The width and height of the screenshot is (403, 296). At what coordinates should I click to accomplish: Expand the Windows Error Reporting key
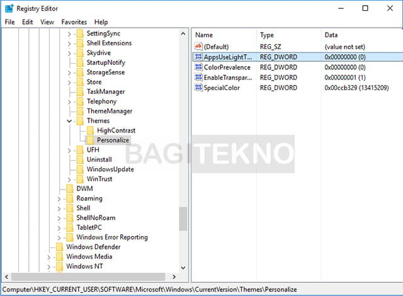pyautogui.click(x=59, y=237)
